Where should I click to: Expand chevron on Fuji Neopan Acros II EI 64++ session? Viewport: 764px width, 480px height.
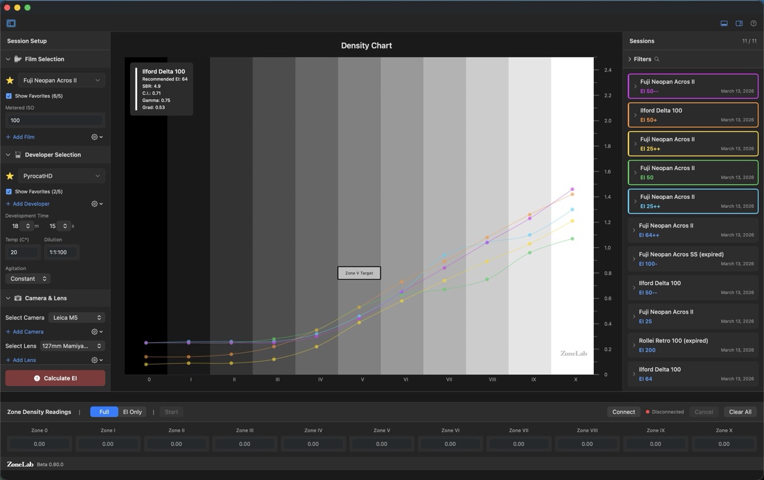[x=634, y=230]
